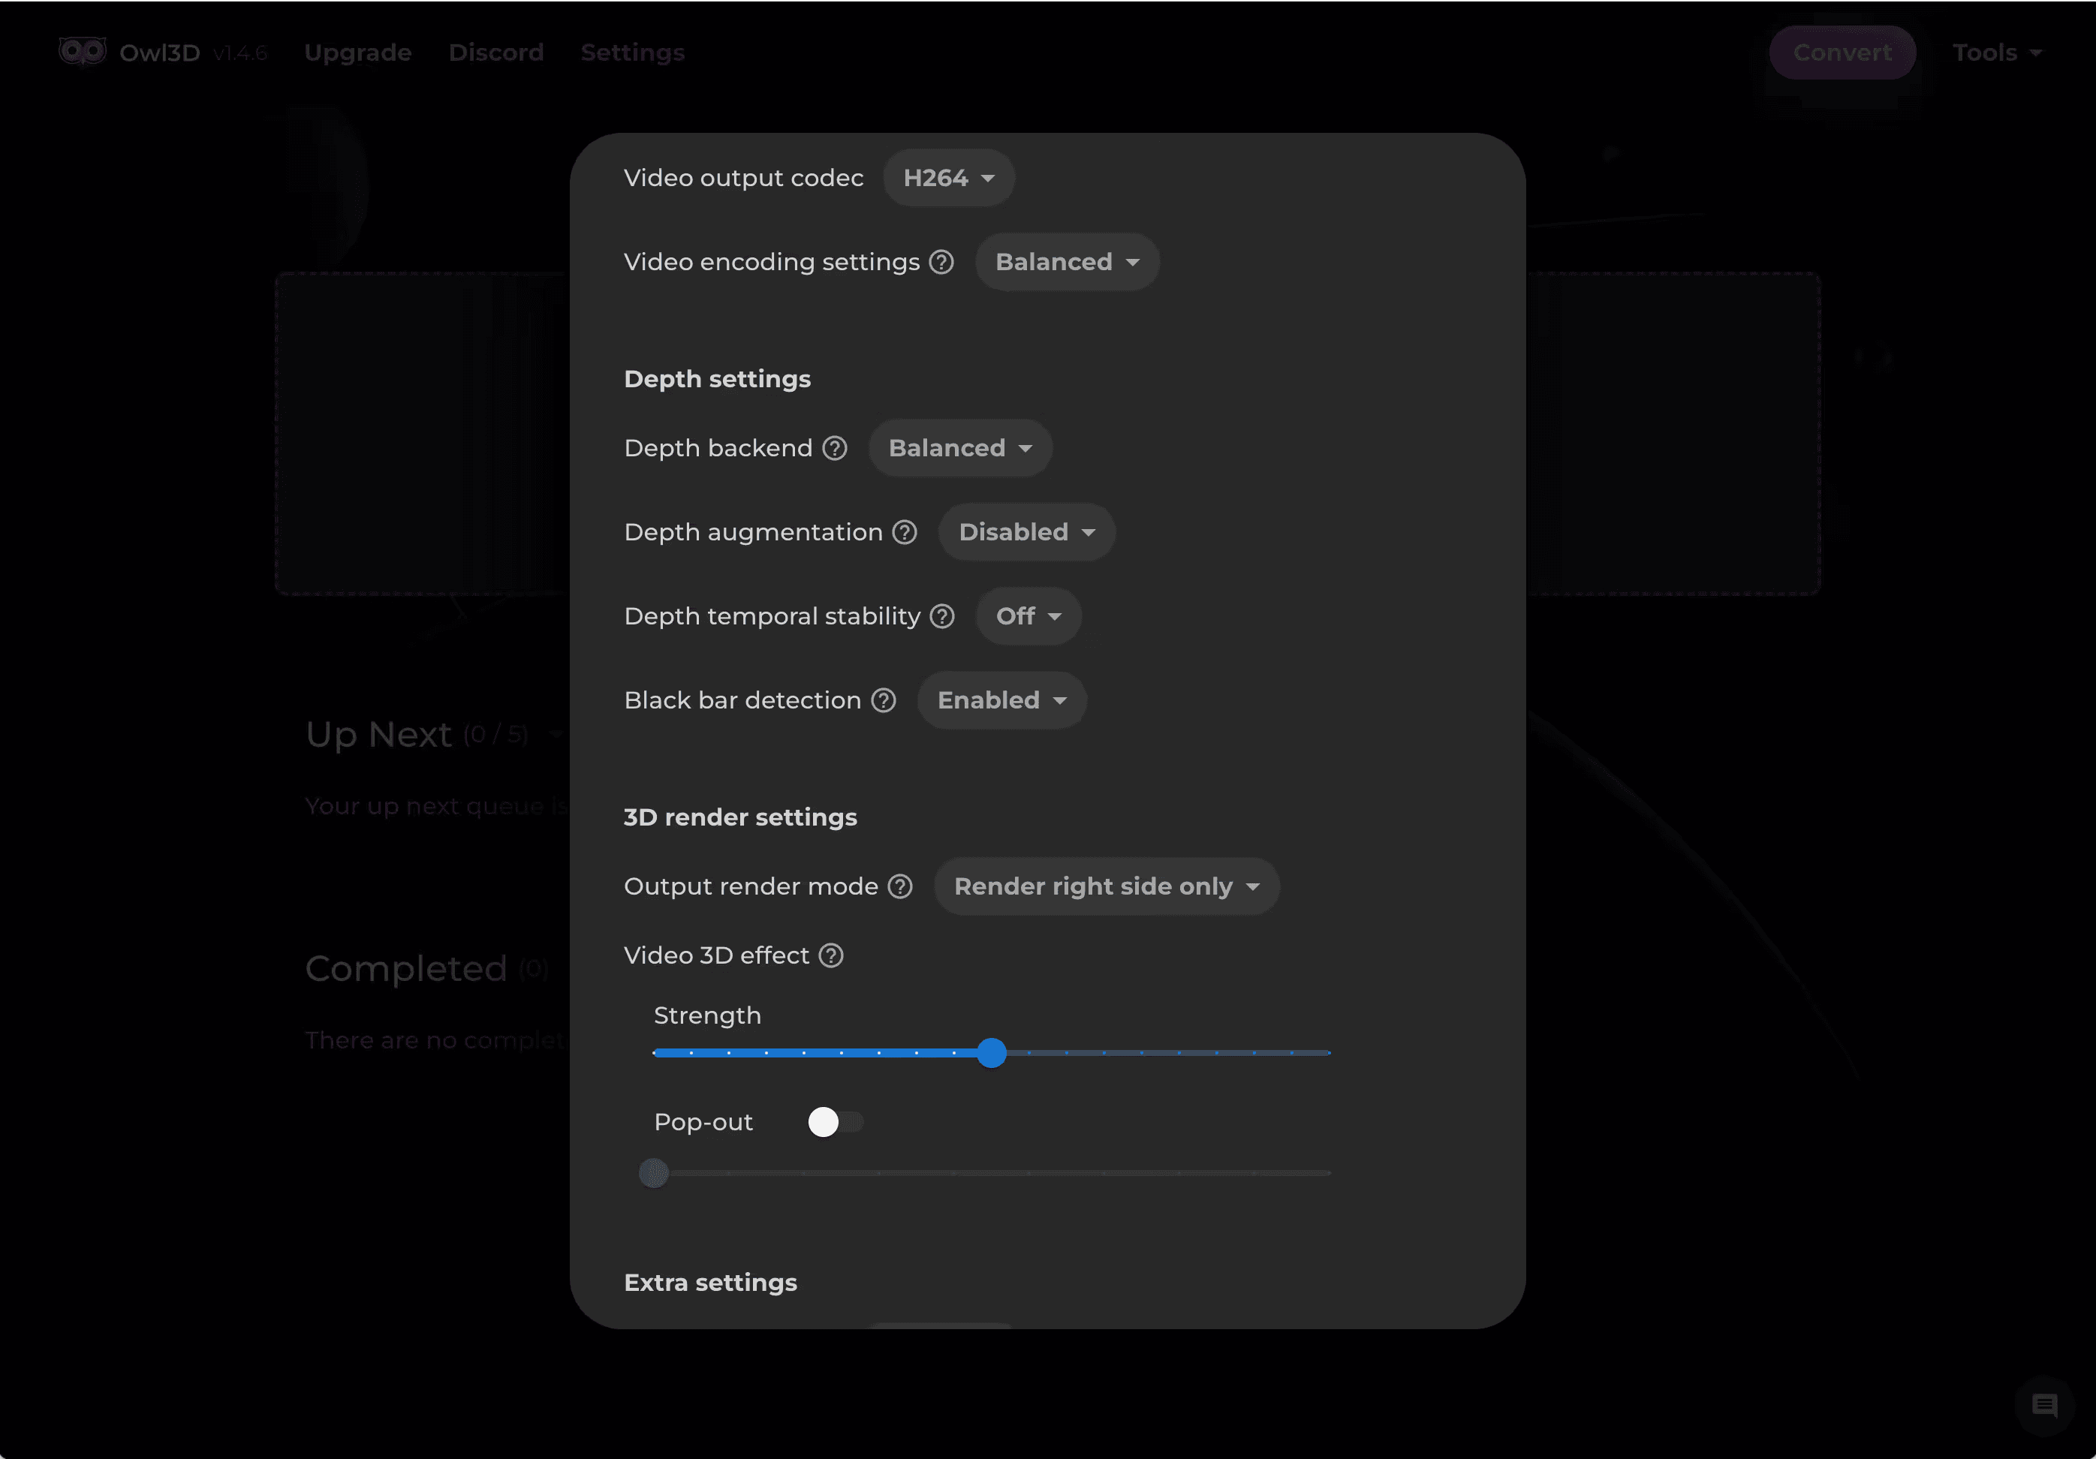The height and width of the screenshot is (1459, 2096).
Task: Open the chat support bubble icon
Action: pos(2044,1405)
